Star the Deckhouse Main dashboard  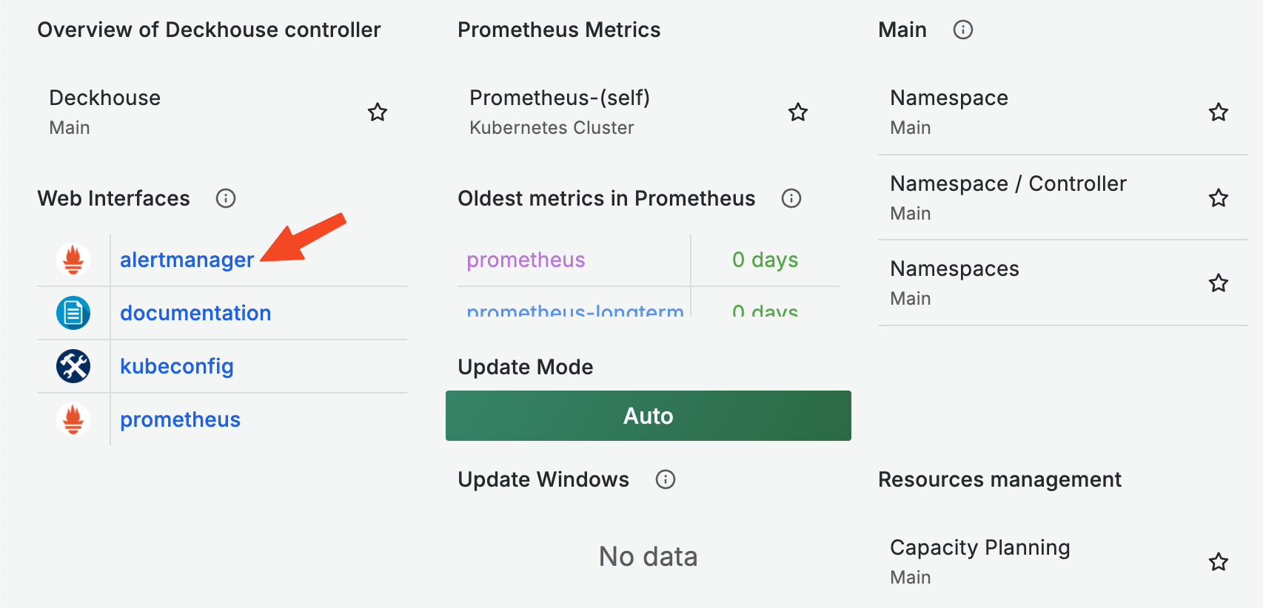(x=378, y=112)
